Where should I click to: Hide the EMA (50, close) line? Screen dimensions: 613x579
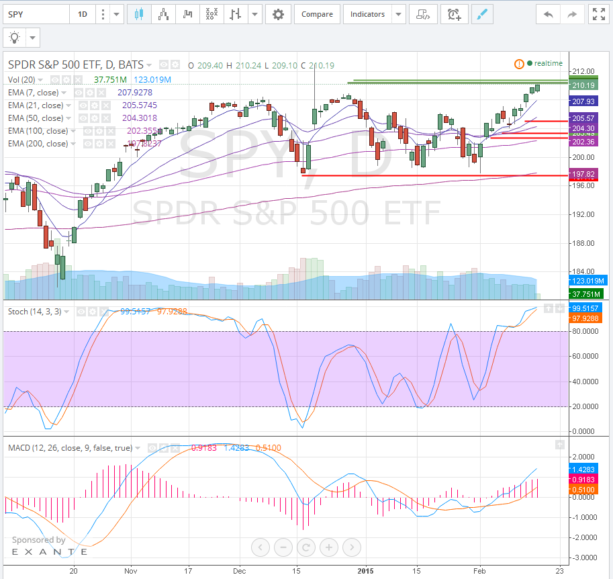[83, 118]
